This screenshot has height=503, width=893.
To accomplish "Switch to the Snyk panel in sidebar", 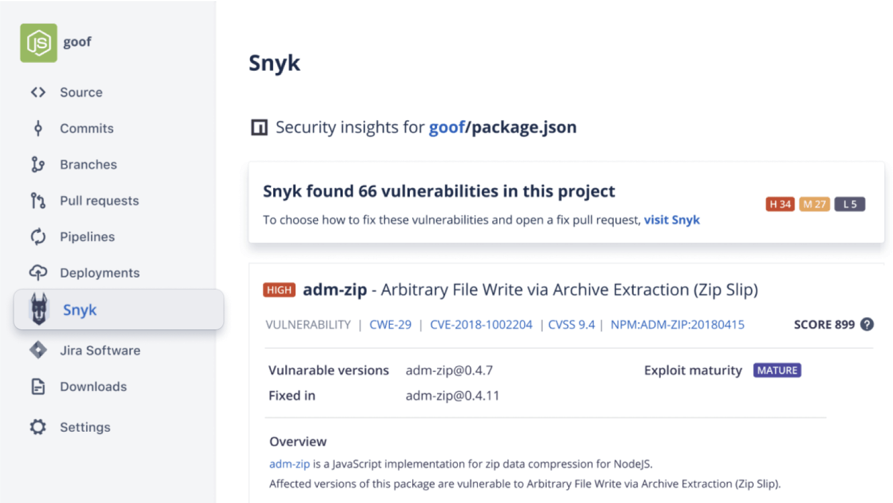I will point(79,310).
